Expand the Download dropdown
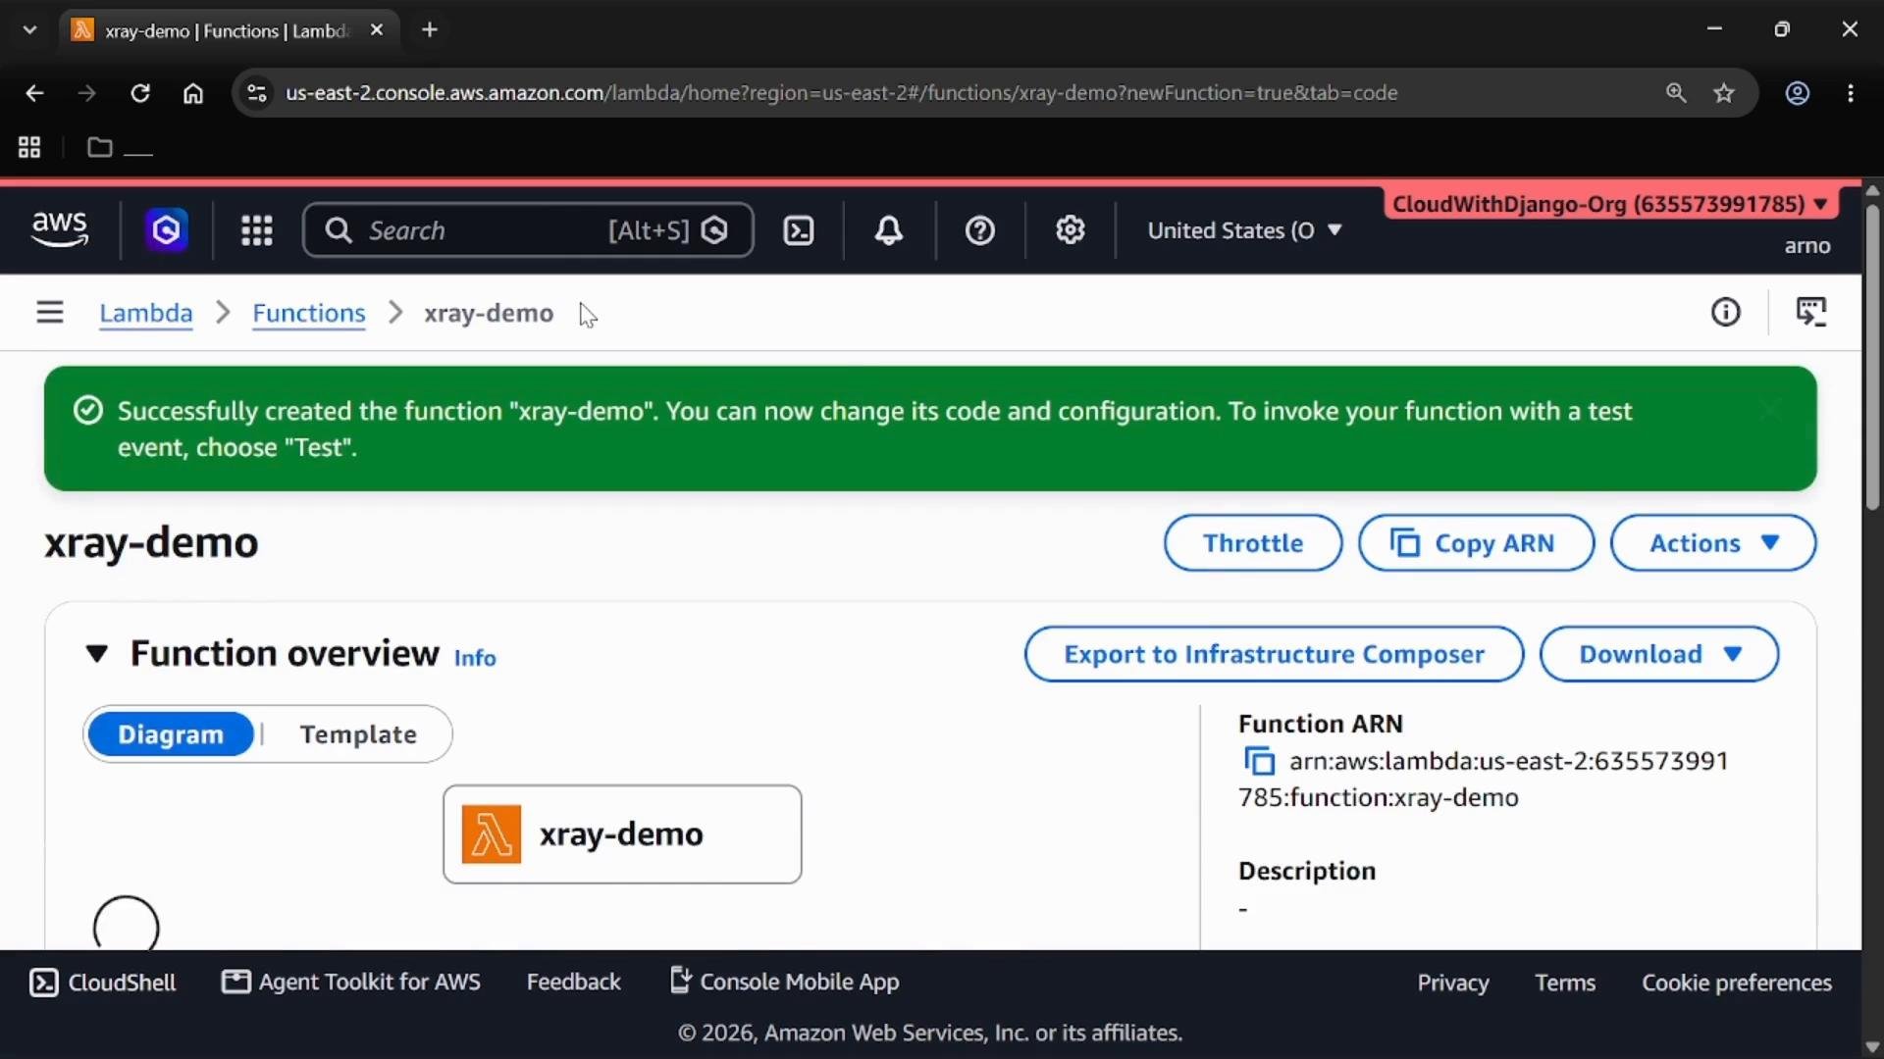This screenshot has height=1059, width=1884. point(1659,654)
